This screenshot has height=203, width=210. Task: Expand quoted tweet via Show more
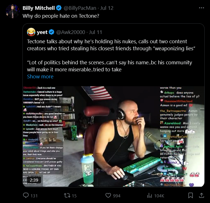(x=40, y=76)
